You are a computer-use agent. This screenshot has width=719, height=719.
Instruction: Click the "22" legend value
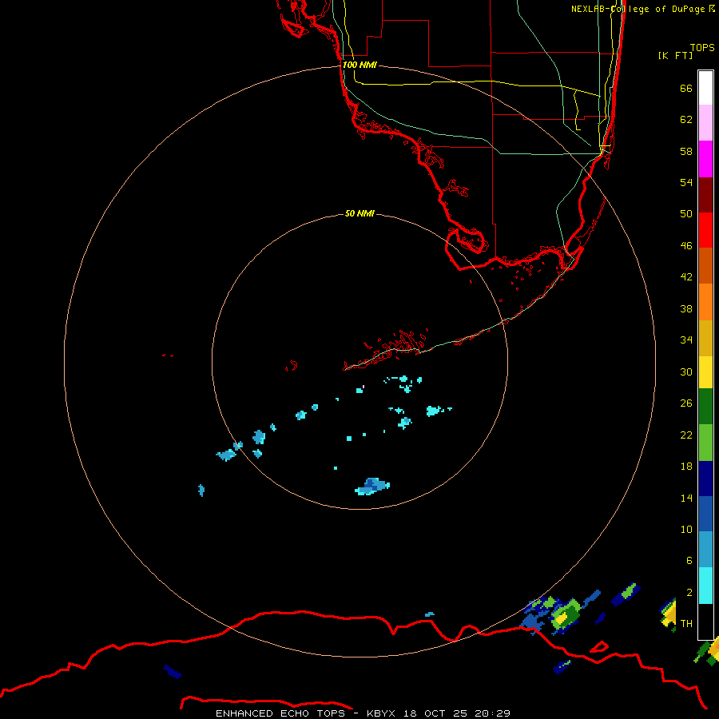[x=686, y=435]
